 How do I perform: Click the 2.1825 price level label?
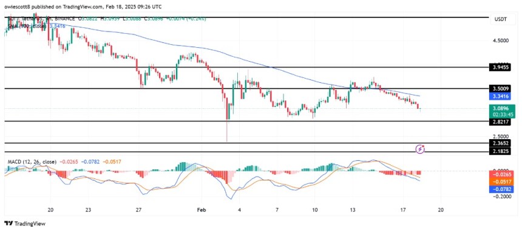point(501,152)
